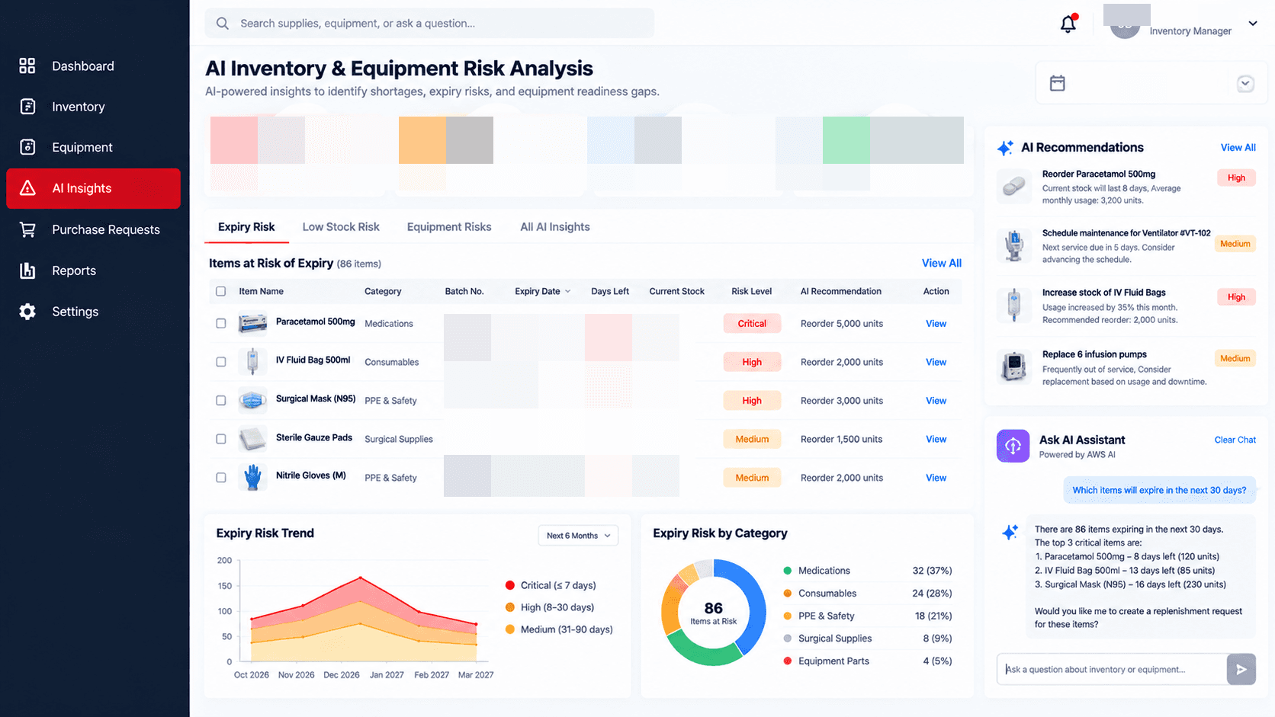Viewport: 1275px width, 717px height.
Task: Open the notifications bell
Action: coord(1068,24)
